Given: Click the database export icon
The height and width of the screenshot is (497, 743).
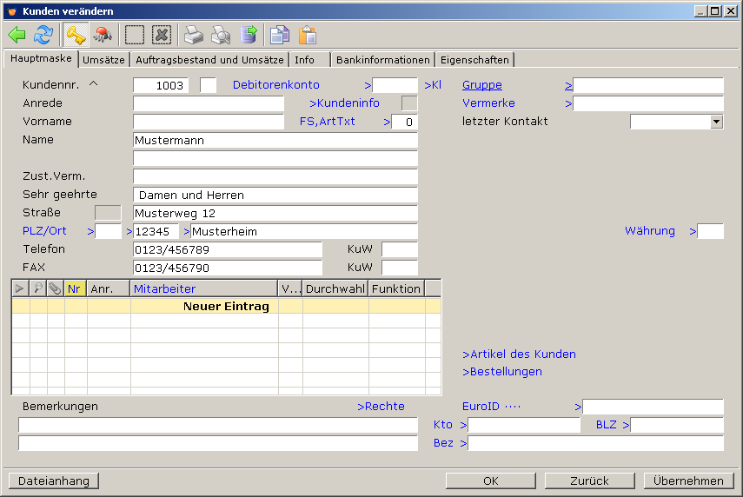Looking at the screenshot, I should click(249, 35).
